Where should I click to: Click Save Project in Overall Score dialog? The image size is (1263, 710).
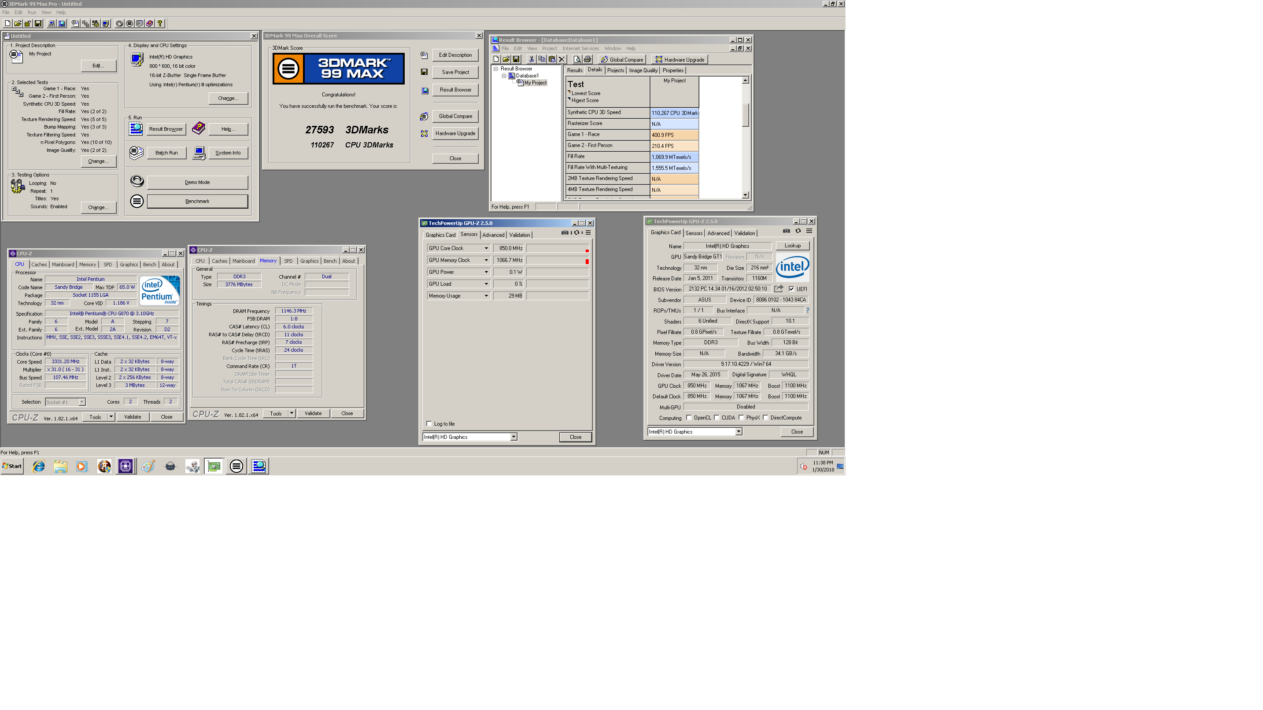point(455,72)
